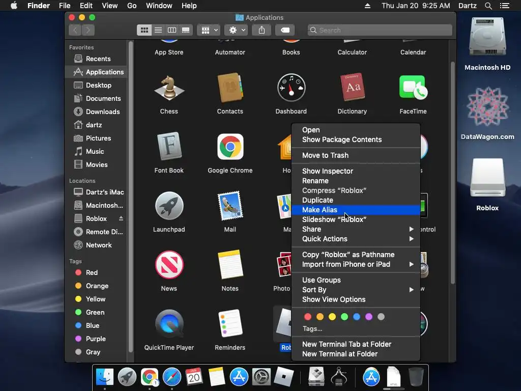Screen dimensions: 521x391
Task: Choose Show Package Contents
Action: point(356,139)
